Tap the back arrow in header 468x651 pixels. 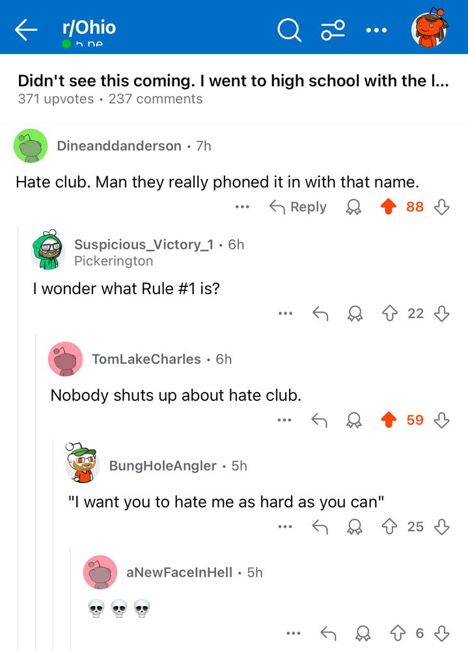coord(26,29)
